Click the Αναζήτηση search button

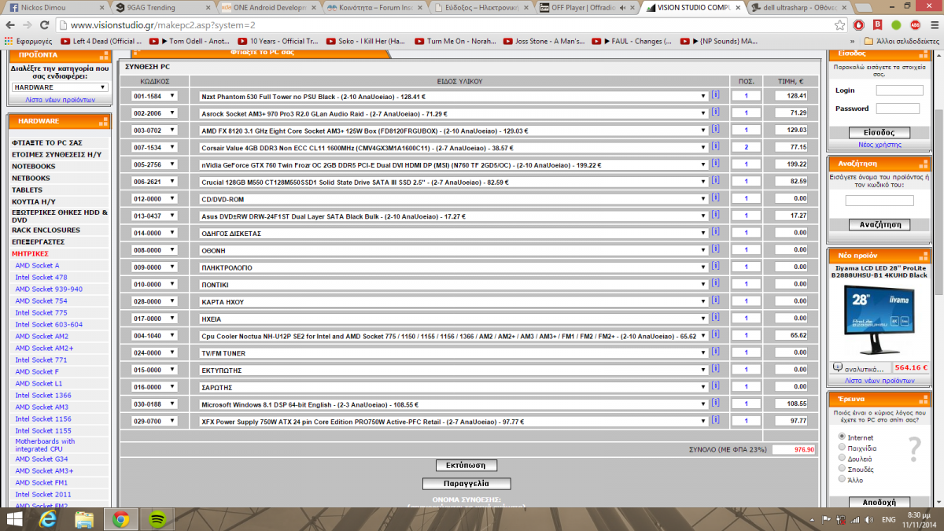pos(879,225)
